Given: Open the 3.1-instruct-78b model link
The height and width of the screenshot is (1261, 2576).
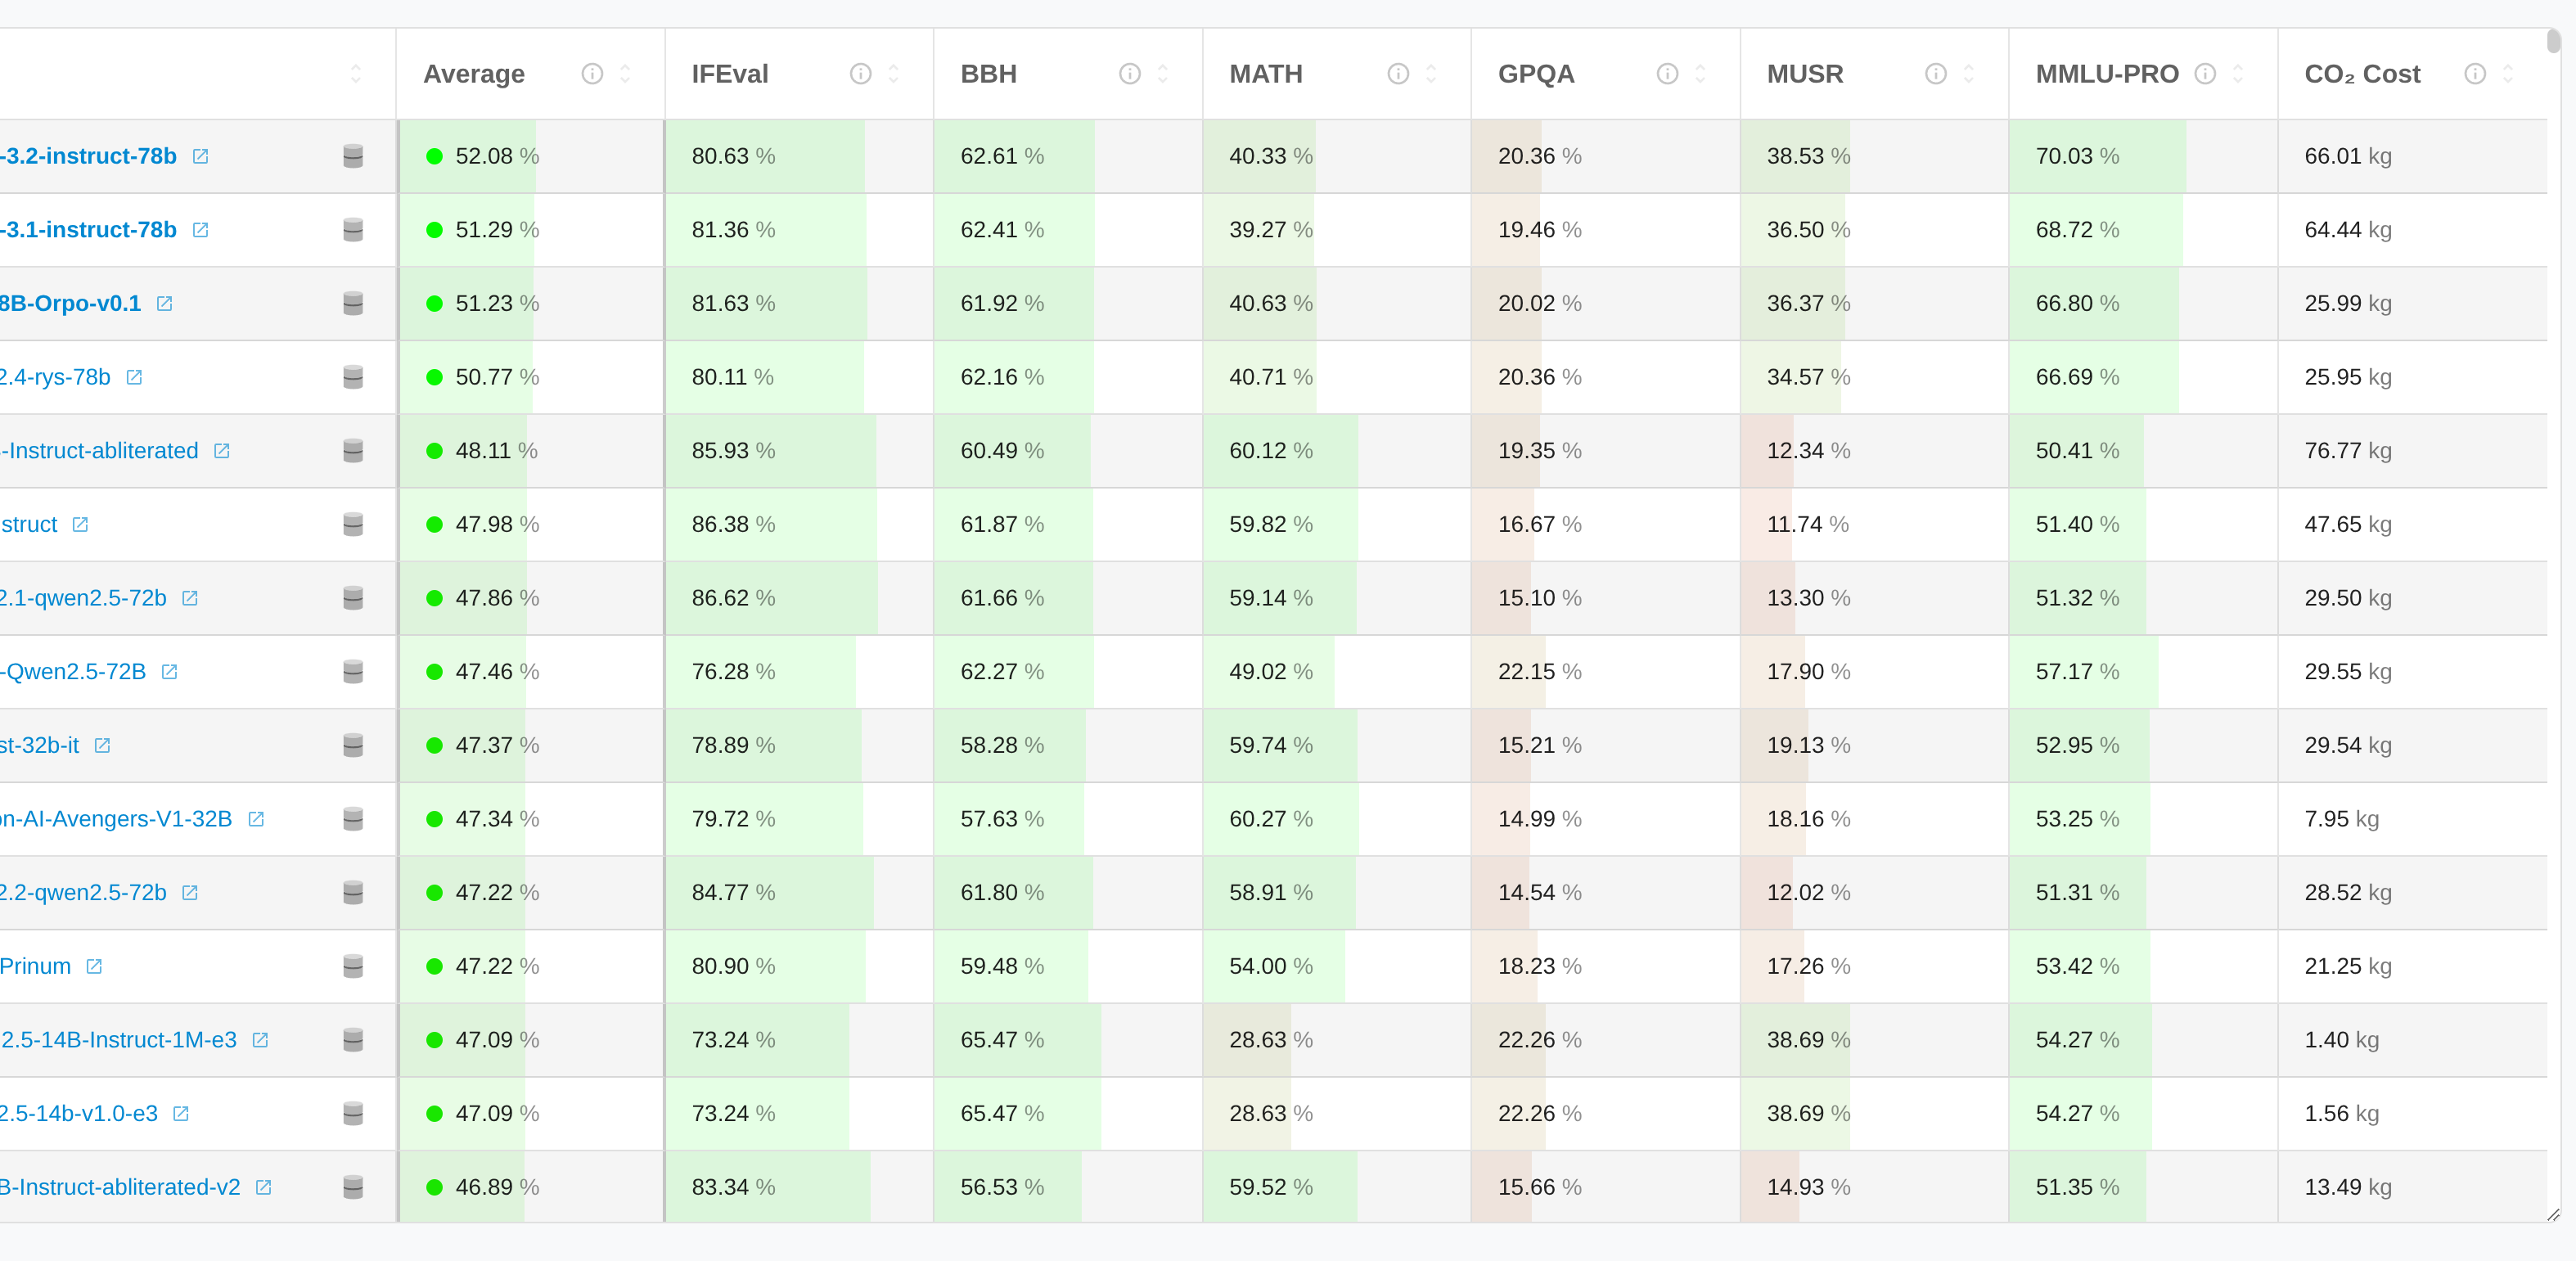Looking at the screenshot, I should click(x=90, y=230).
